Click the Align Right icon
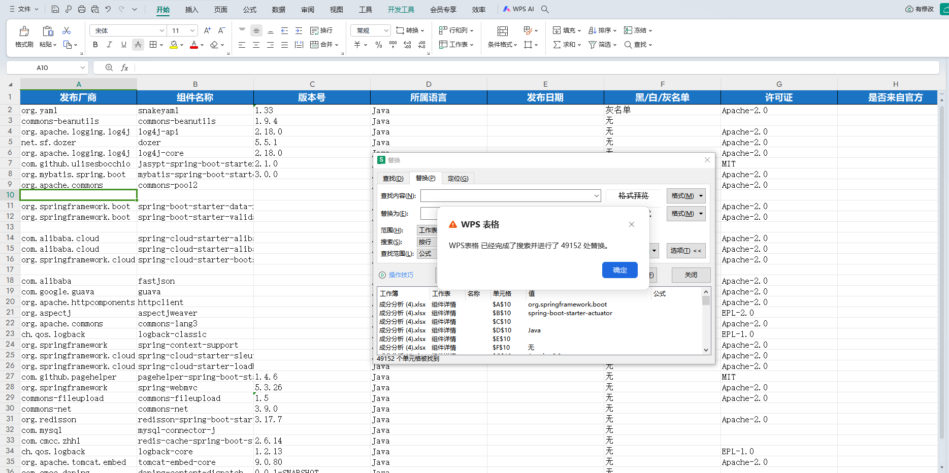Image resolution: width=949 pixels, height=473 pixels. coord(271,45)
